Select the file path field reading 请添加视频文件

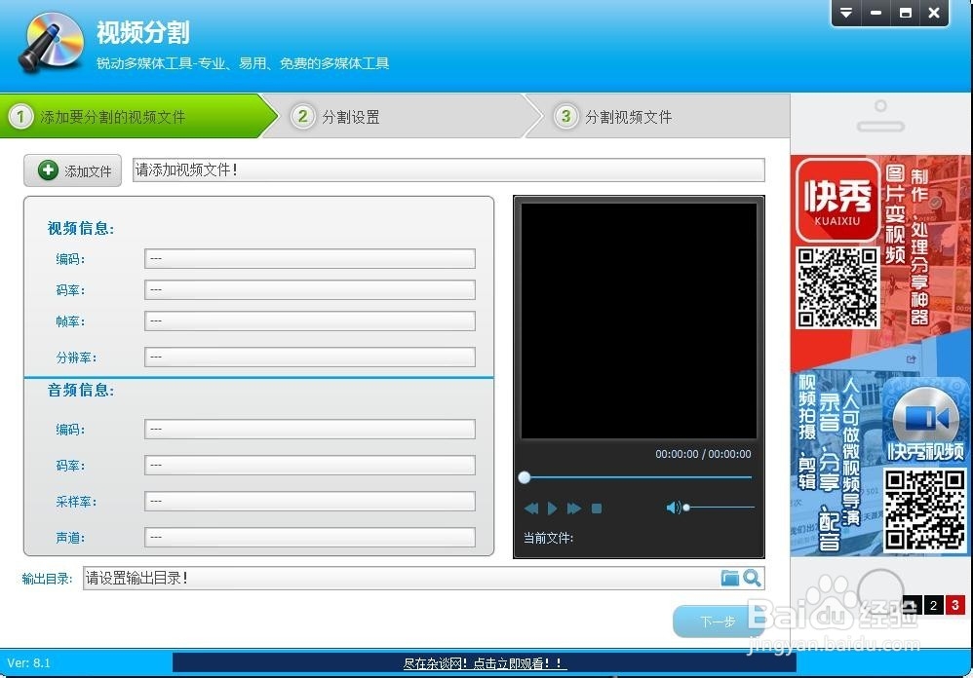click(448, 169)
